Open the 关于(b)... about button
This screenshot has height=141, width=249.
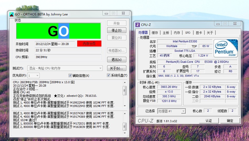coord(117,68)
